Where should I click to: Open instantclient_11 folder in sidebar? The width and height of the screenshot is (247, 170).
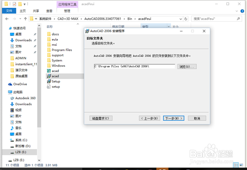[23, 64]
